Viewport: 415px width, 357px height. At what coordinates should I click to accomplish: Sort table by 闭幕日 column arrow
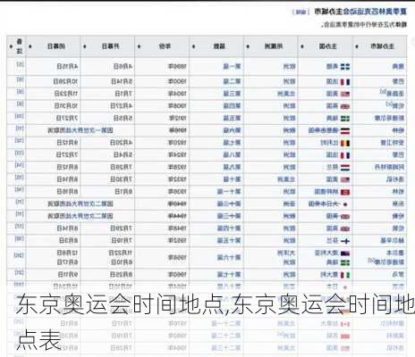click(x=30, y=46)
